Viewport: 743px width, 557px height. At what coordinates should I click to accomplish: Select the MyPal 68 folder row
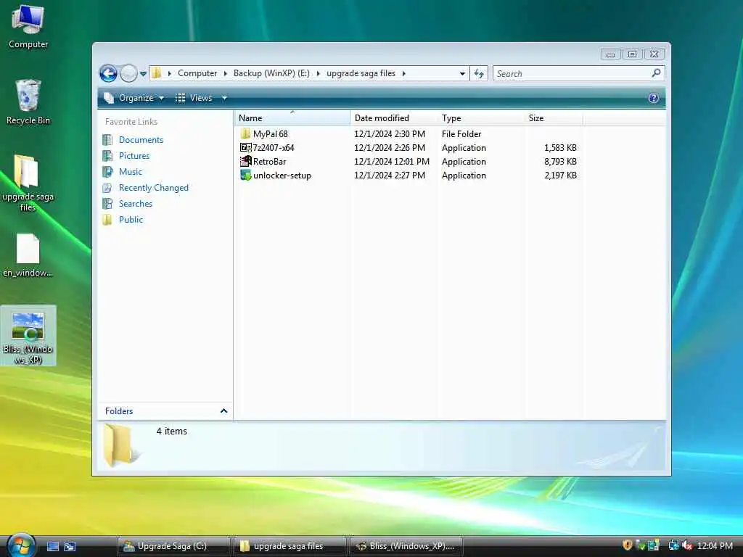pos(409,134)
